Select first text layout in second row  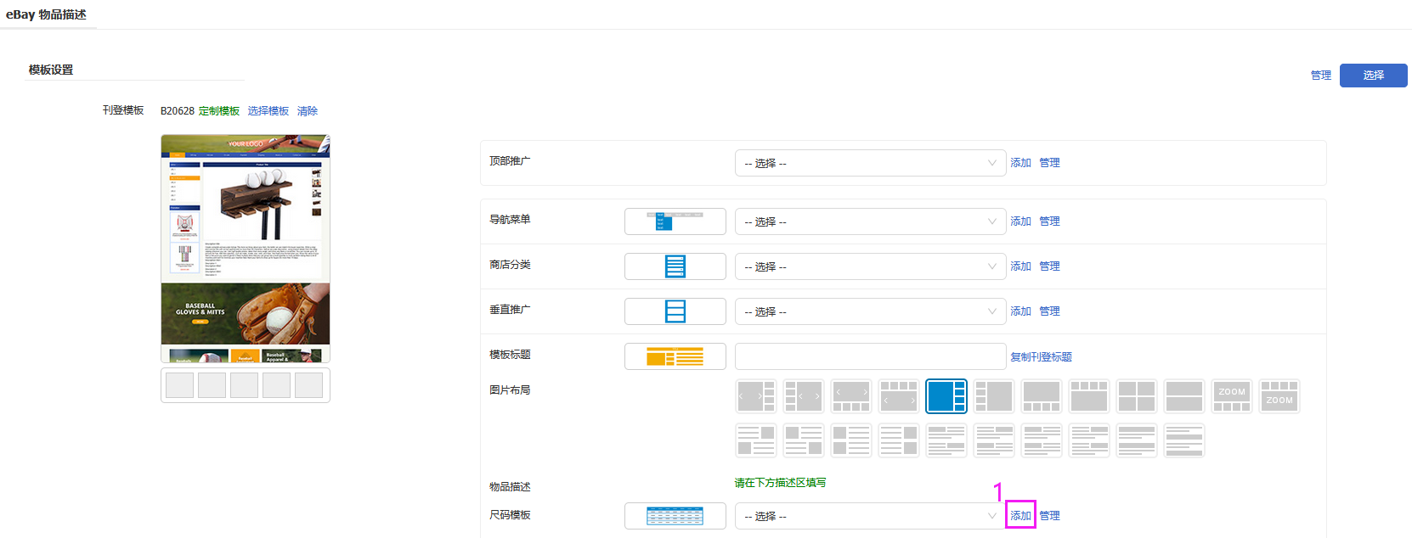point(755,440)
